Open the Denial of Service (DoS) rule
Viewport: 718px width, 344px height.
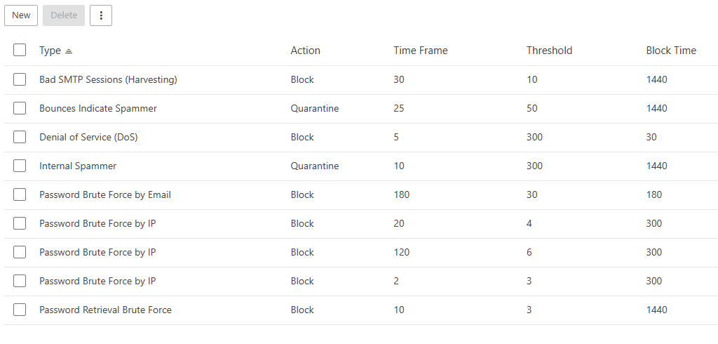click(88, 137)
